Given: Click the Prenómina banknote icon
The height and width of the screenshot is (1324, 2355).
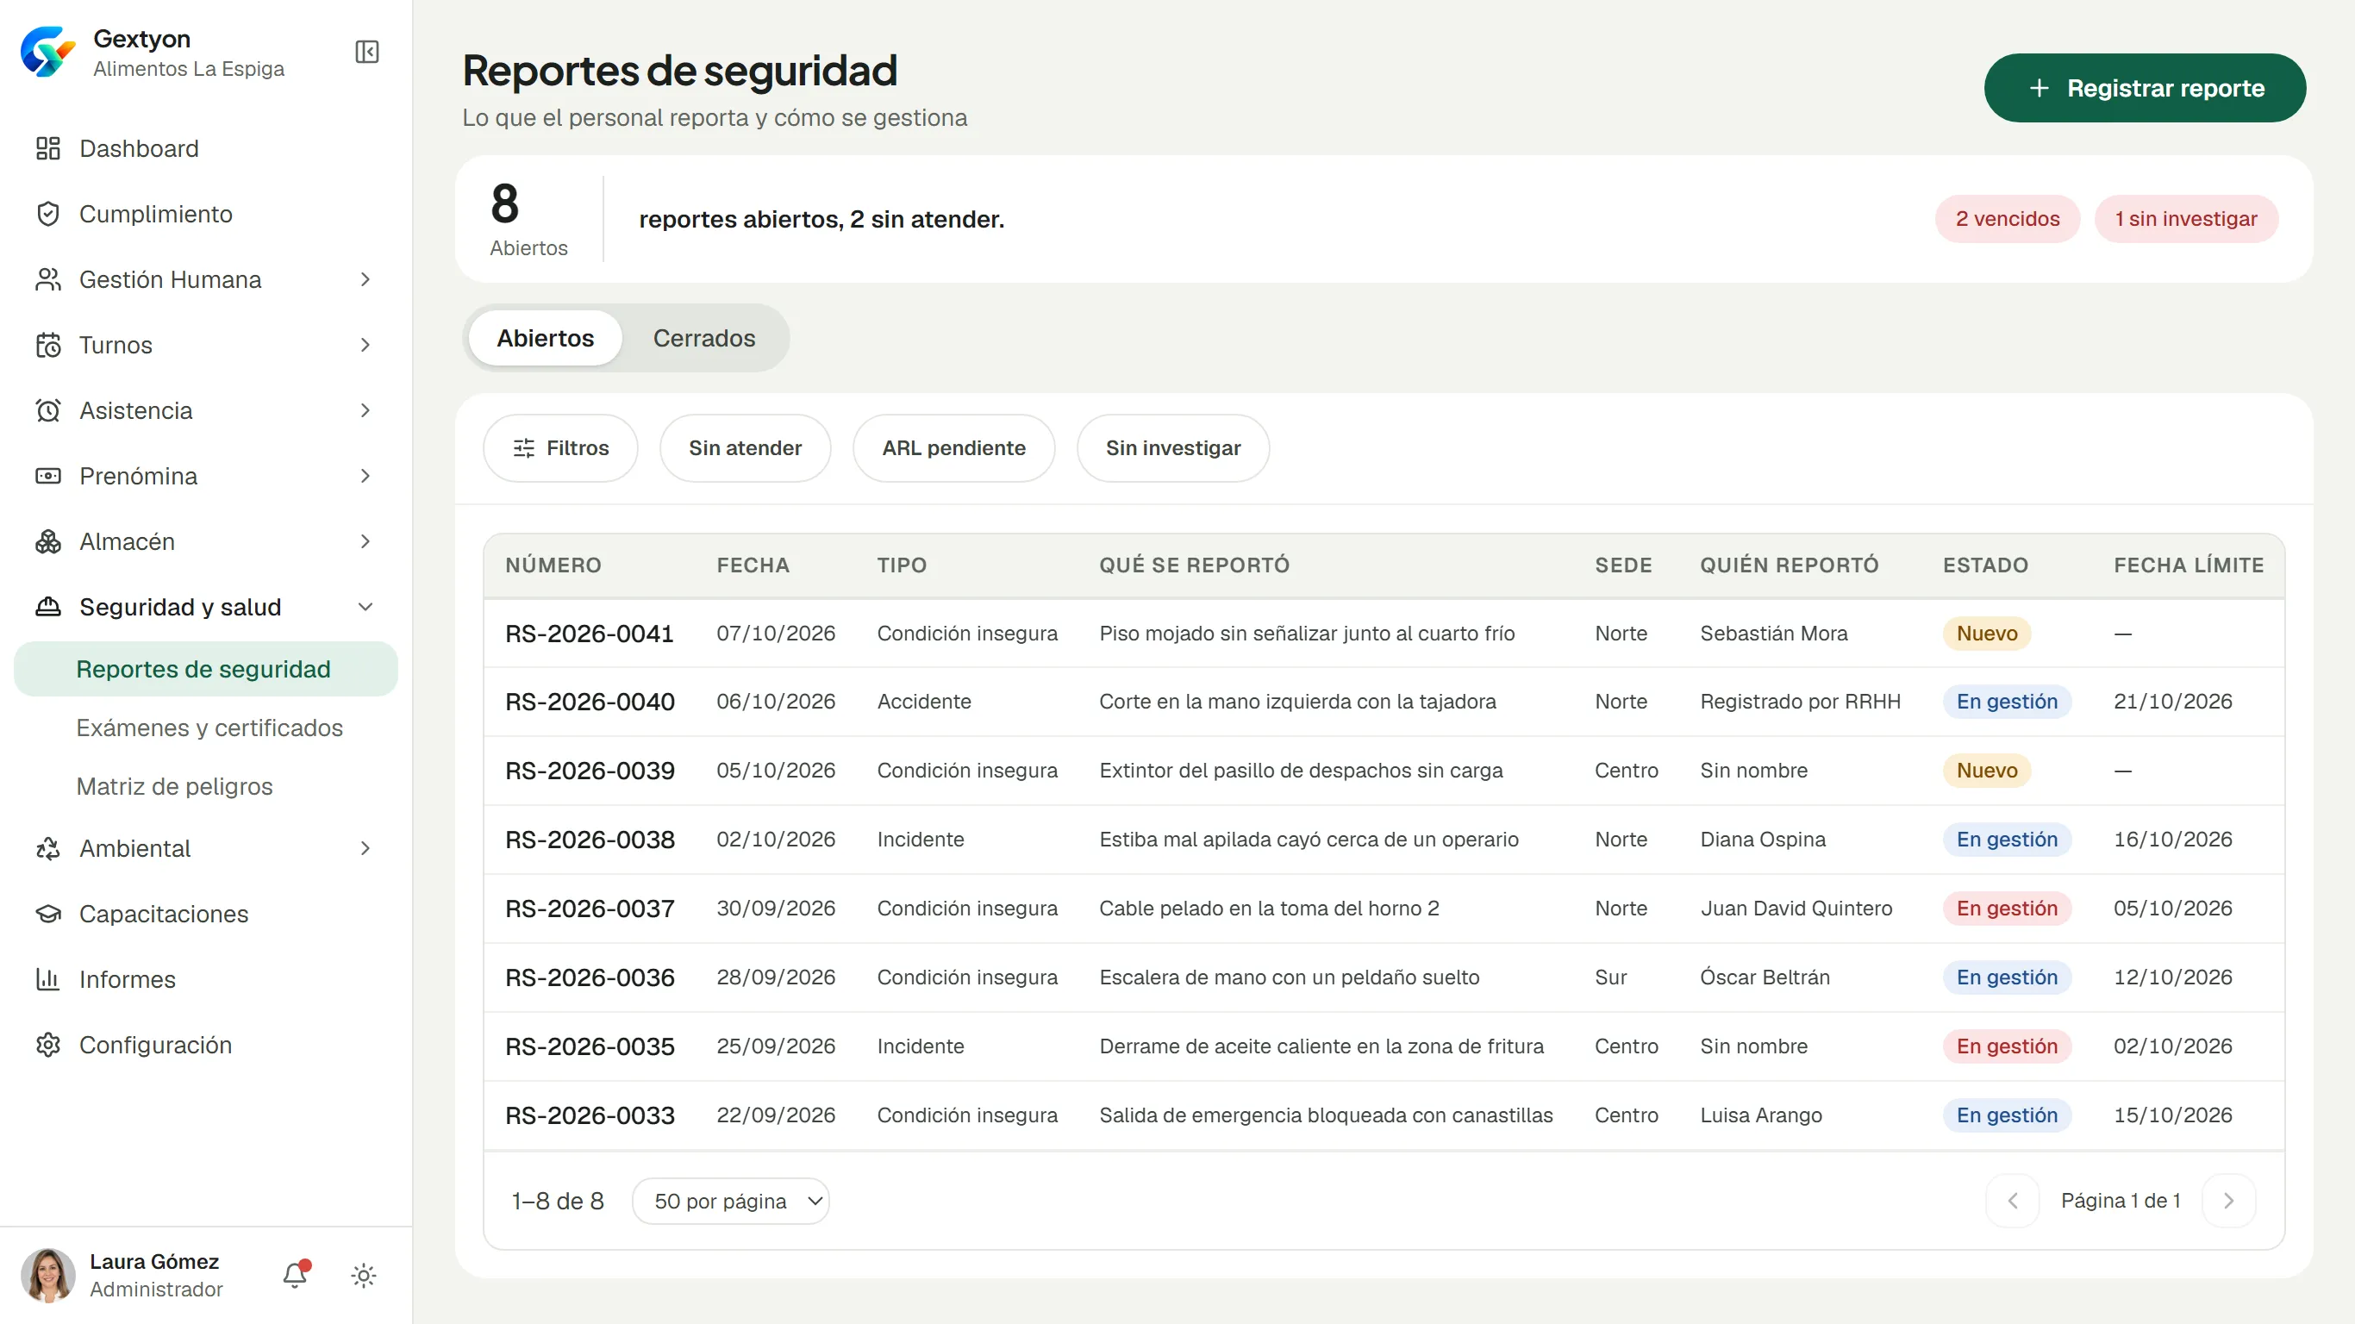Looking at the screenshot, I should (47, 476).
